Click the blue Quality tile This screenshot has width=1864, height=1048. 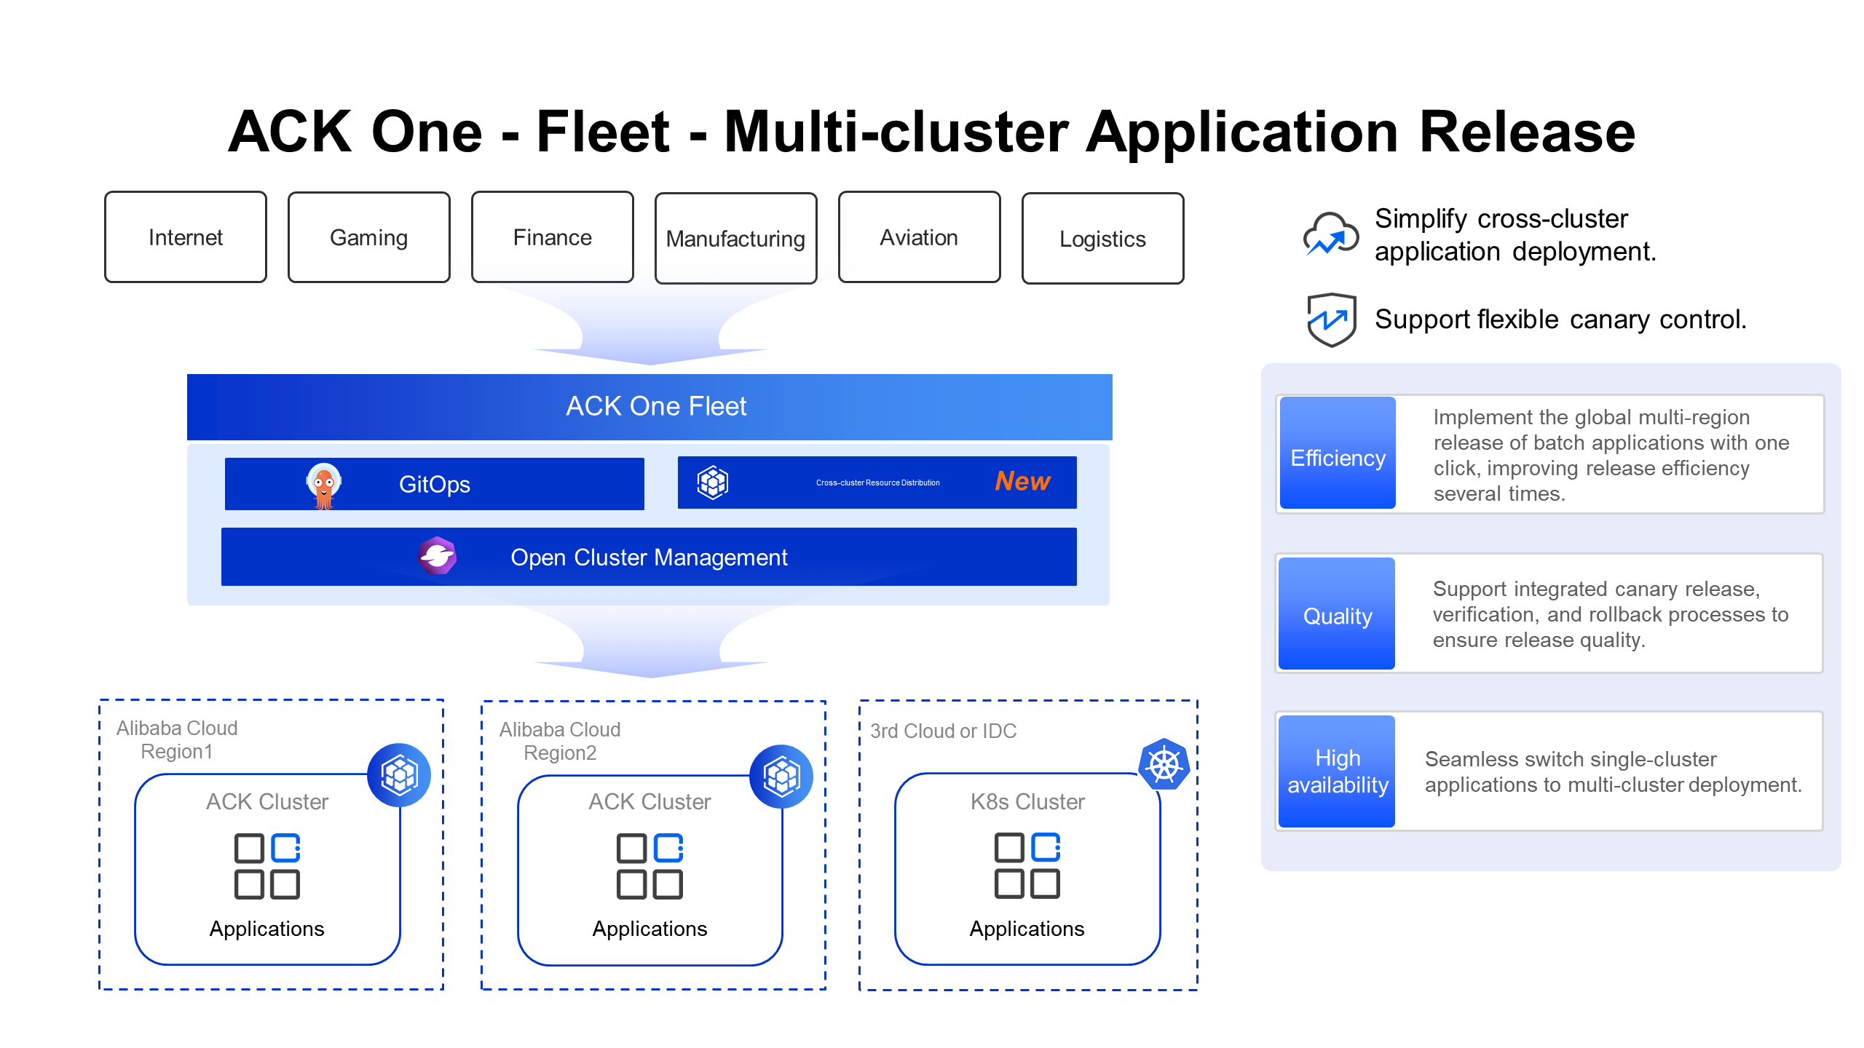point(1337,614)
